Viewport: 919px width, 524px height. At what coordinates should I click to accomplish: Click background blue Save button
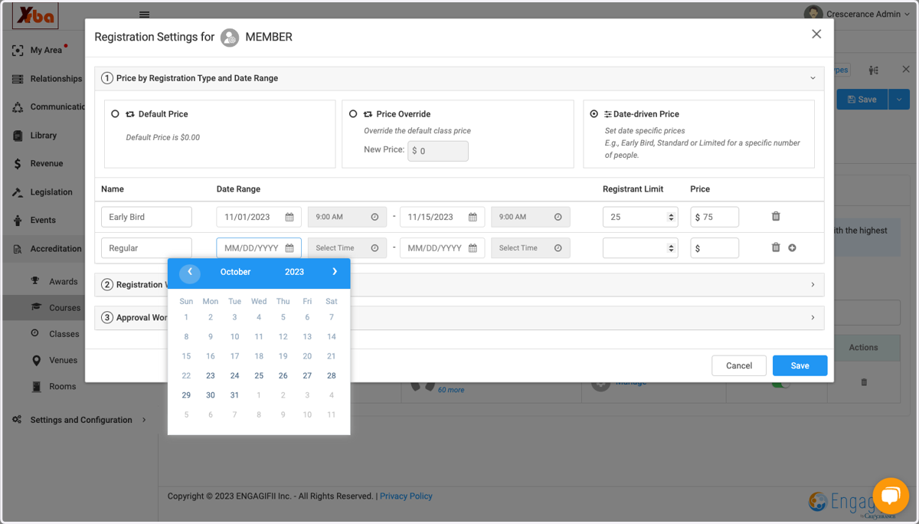tap(862, 100)
